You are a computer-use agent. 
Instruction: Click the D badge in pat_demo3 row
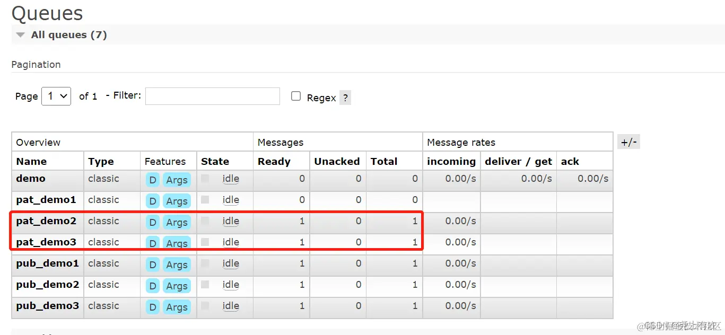[x=153, y=243]
